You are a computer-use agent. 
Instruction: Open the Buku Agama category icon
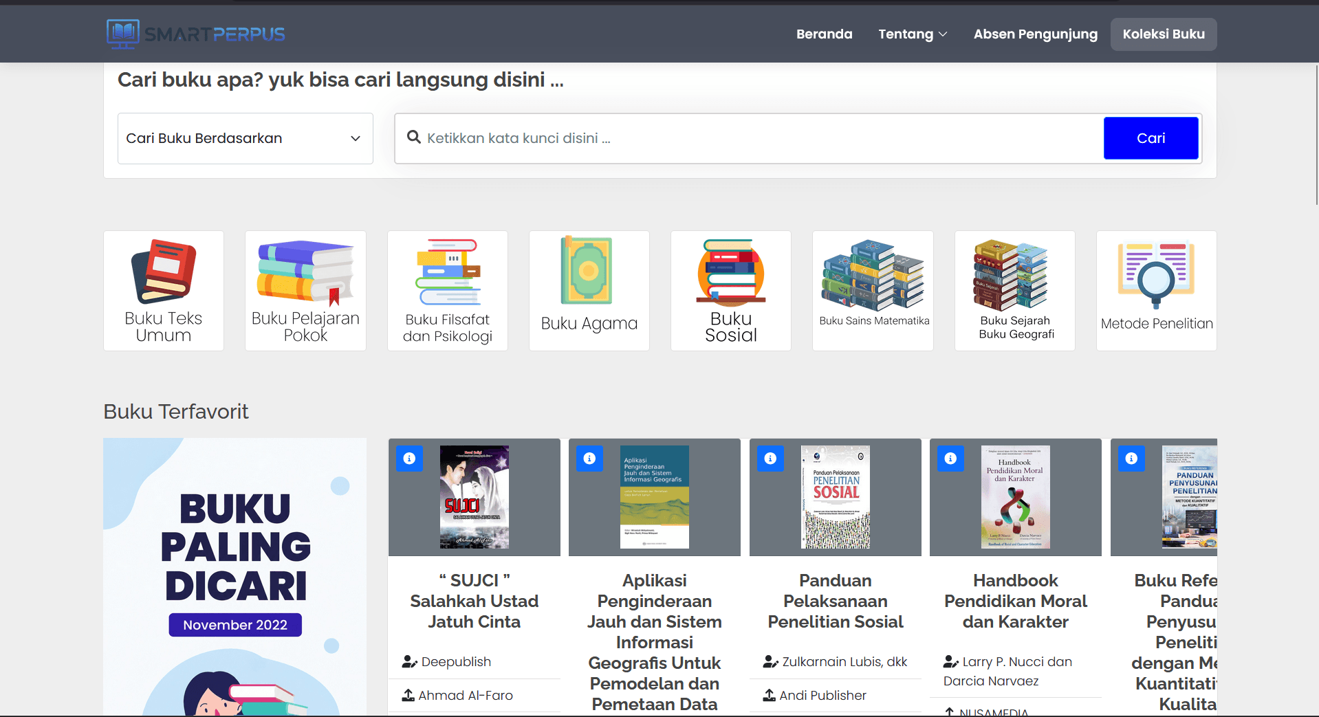point(589,291)
